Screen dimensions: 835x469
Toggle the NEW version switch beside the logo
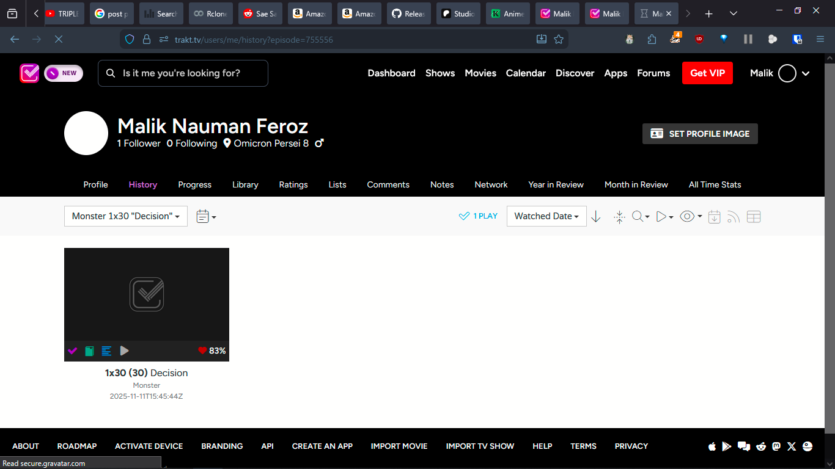pos(63,73)
